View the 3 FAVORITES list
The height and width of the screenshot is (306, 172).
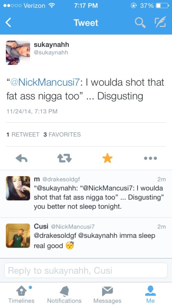pyautogui.click(x=62, y=135)
